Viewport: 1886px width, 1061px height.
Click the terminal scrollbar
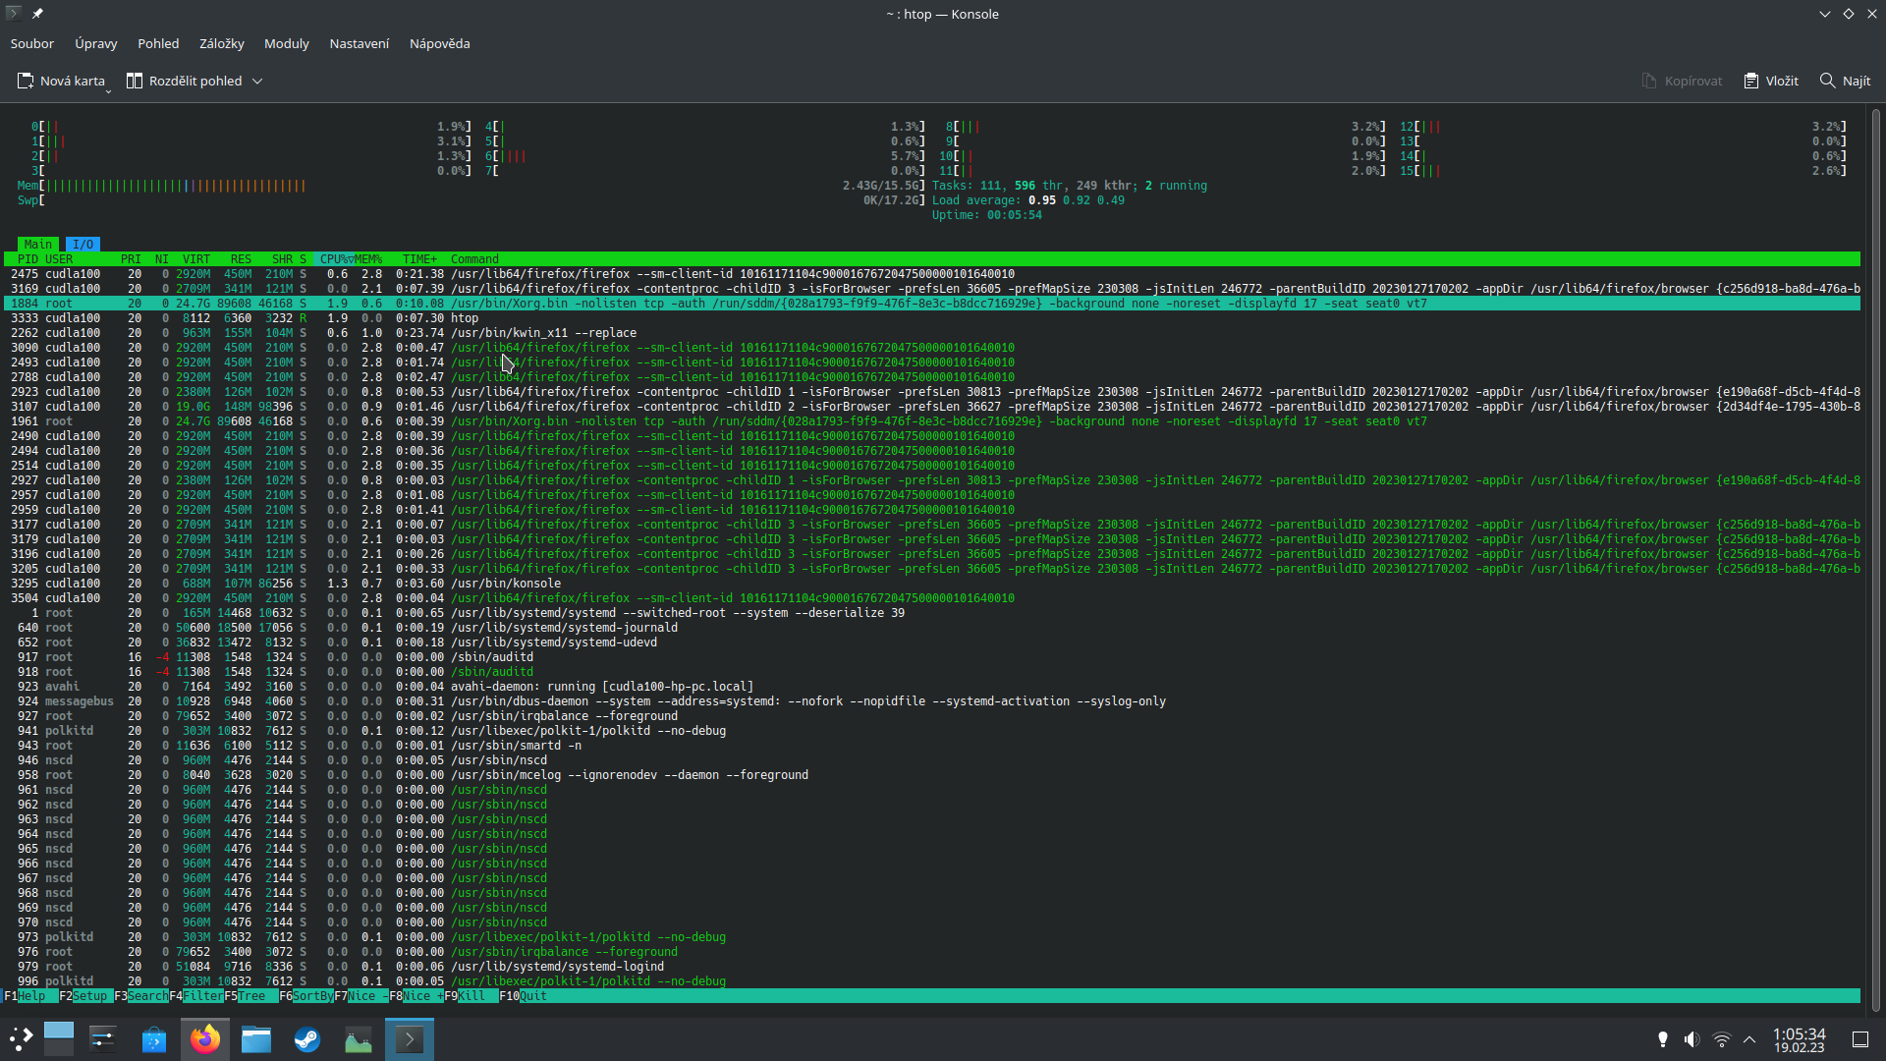1874,560
